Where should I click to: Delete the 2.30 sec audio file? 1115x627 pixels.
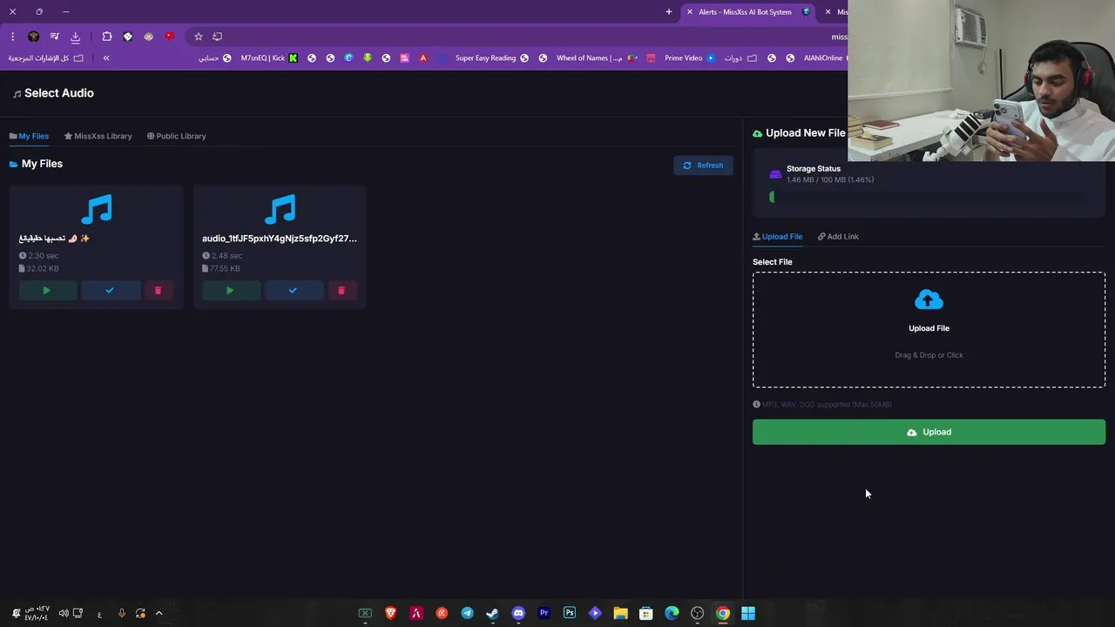[x=158, y=290]
